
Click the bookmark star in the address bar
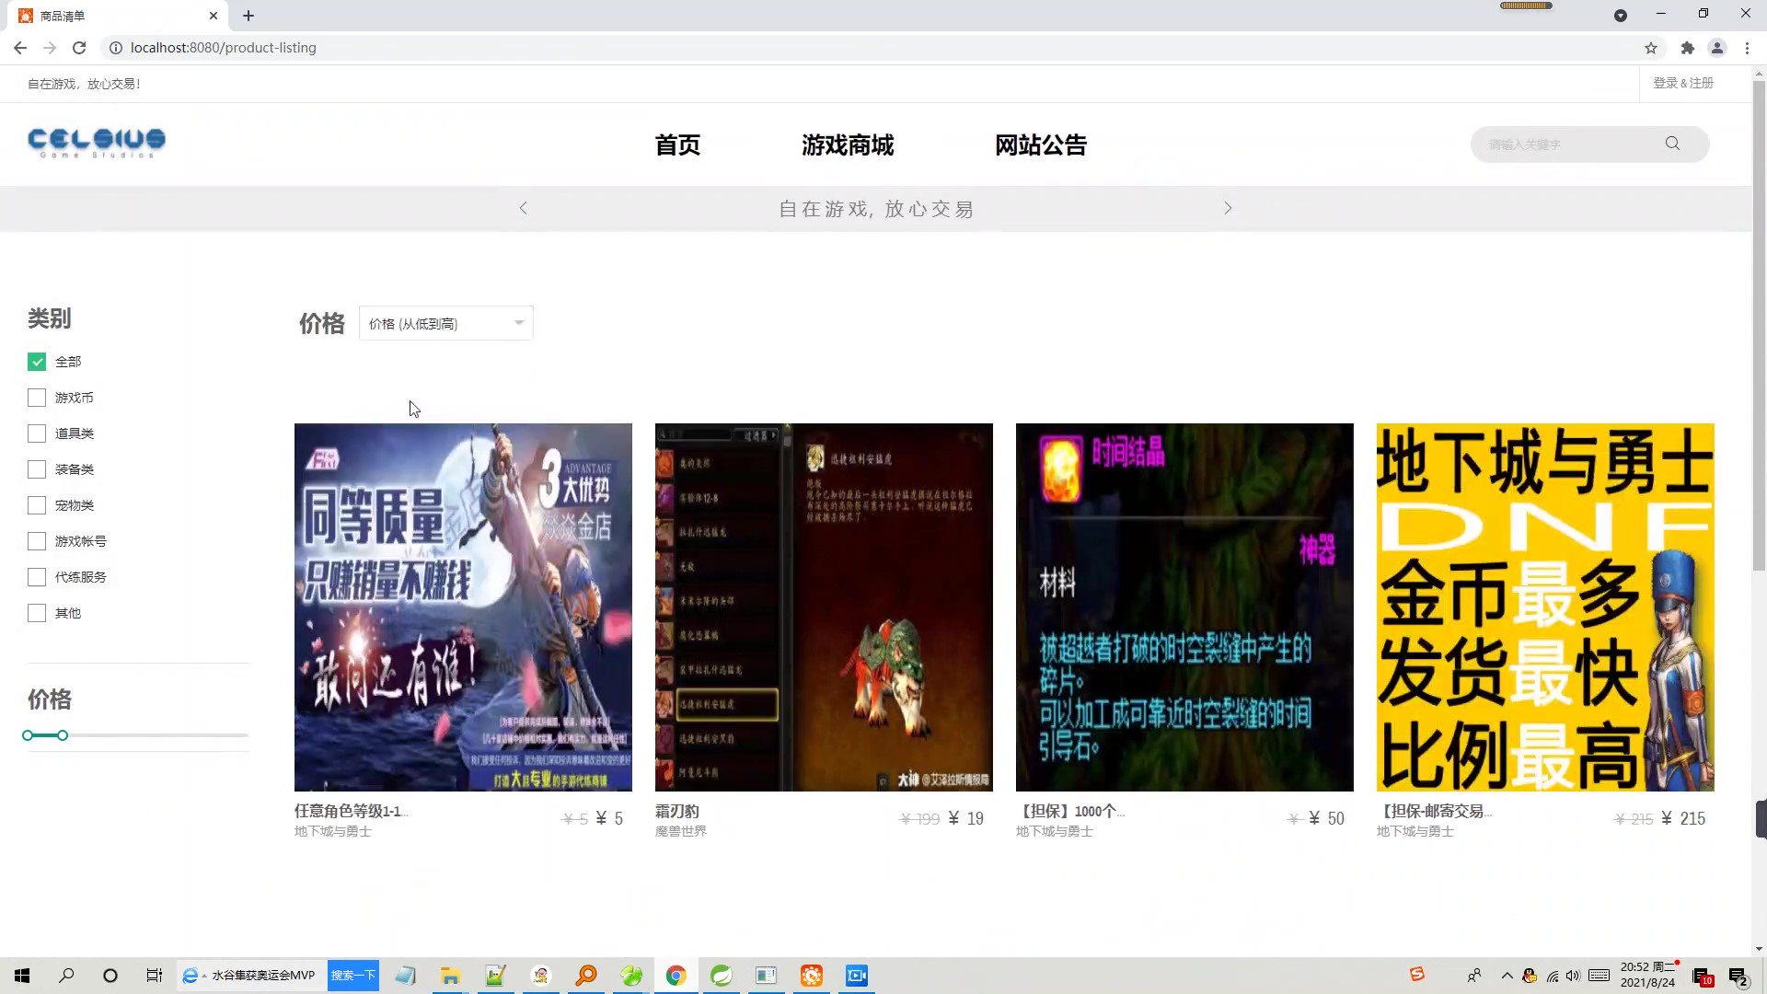(x=1650, y=48)
